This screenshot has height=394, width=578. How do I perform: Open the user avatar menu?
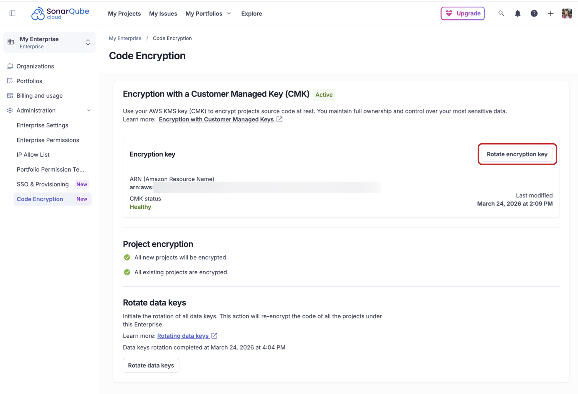pos(567,13)
